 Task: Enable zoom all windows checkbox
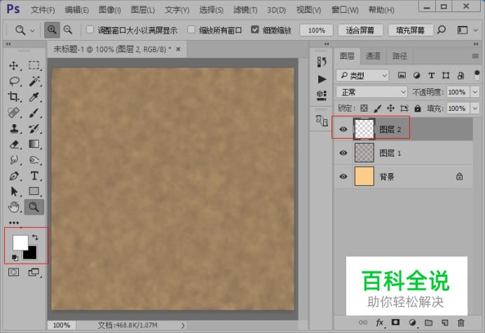tap(191, 29)
